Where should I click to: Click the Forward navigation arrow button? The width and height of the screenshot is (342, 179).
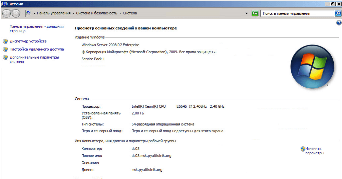16,13
